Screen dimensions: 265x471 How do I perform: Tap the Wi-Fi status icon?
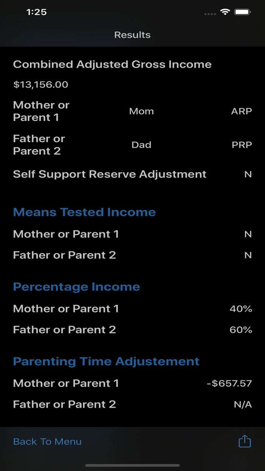tap(224, 12)
